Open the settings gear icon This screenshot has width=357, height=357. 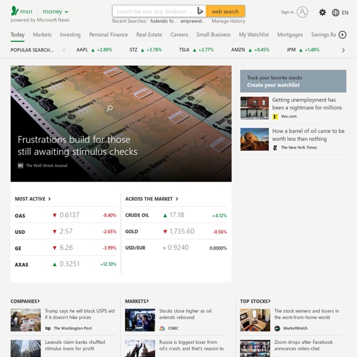pyautogui.click(x=322, y=12)
